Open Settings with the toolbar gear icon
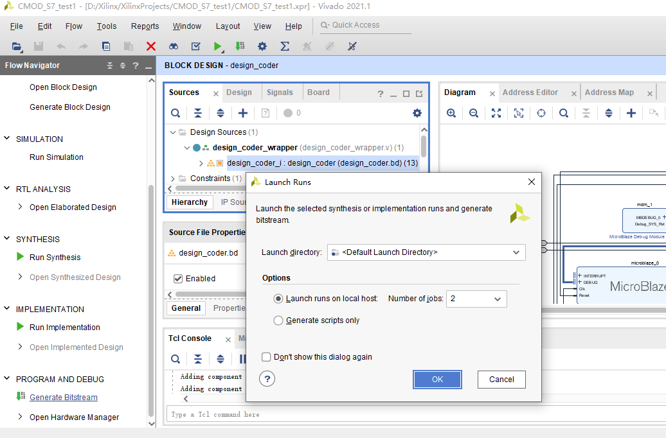The height and width of the screenshot is (438, 666). coord(262,46)
